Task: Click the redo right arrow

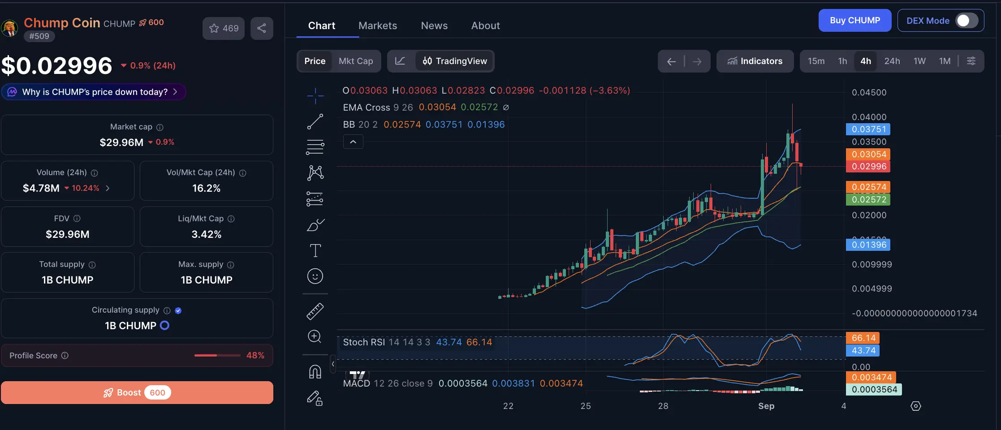Action: (697, 61)
